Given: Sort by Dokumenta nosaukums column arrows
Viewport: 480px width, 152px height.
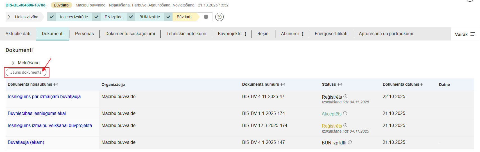Looking at the screenshot, I should 56,85.
